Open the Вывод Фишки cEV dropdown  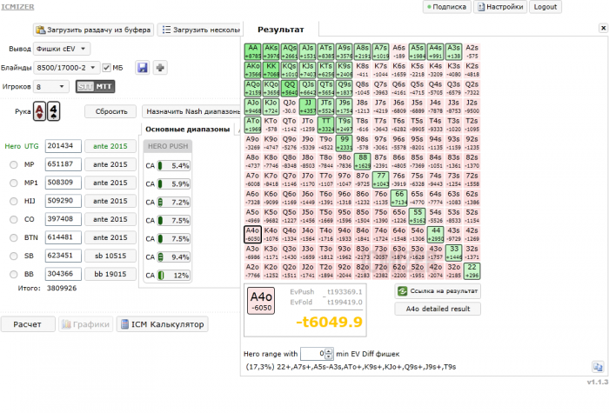coord(62,49)
